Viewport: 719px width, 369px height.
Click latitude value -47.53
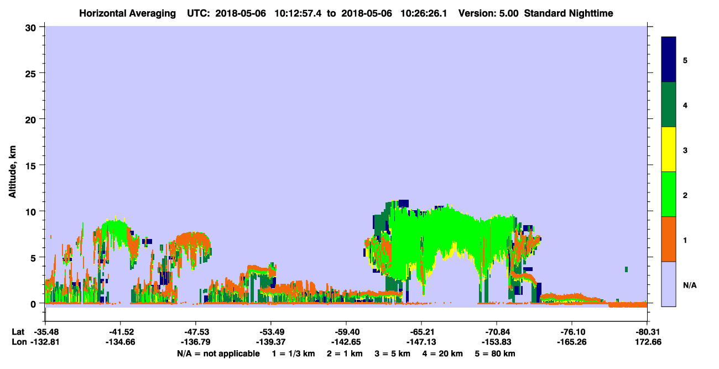[195, 332]
